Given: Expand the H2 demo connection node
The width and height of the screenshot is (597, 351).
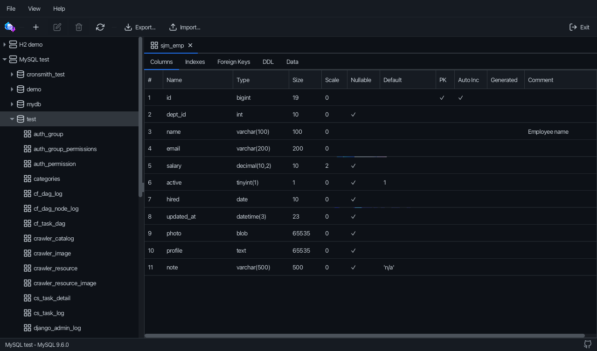Looking at the screenshot, I should (x=5, y=44).
